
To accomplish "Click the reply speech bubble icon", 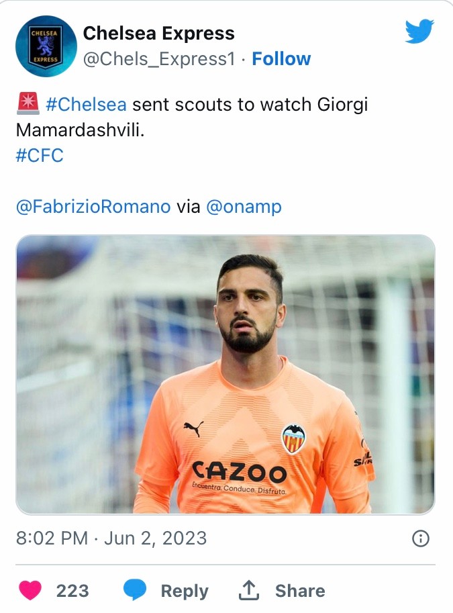I will click(x=134, y=591).
